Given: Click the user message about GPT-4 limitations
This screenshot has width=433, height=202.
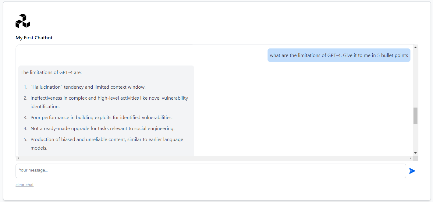Looking at the screenshot, I should (339, 55).
